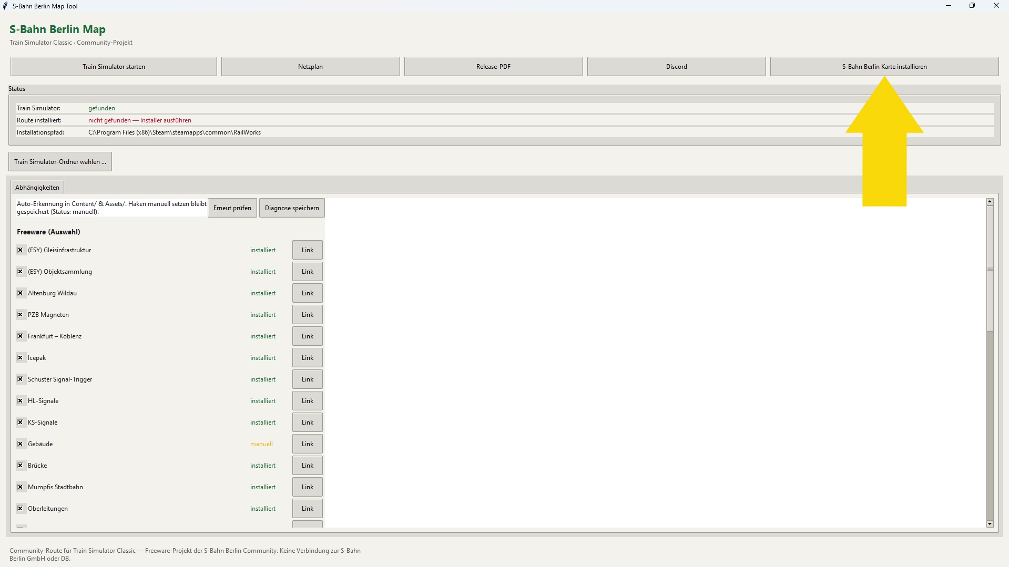Toggle PZB Magneten checkbox
This screenshot has height=567, width=1009.
point(21,315)
